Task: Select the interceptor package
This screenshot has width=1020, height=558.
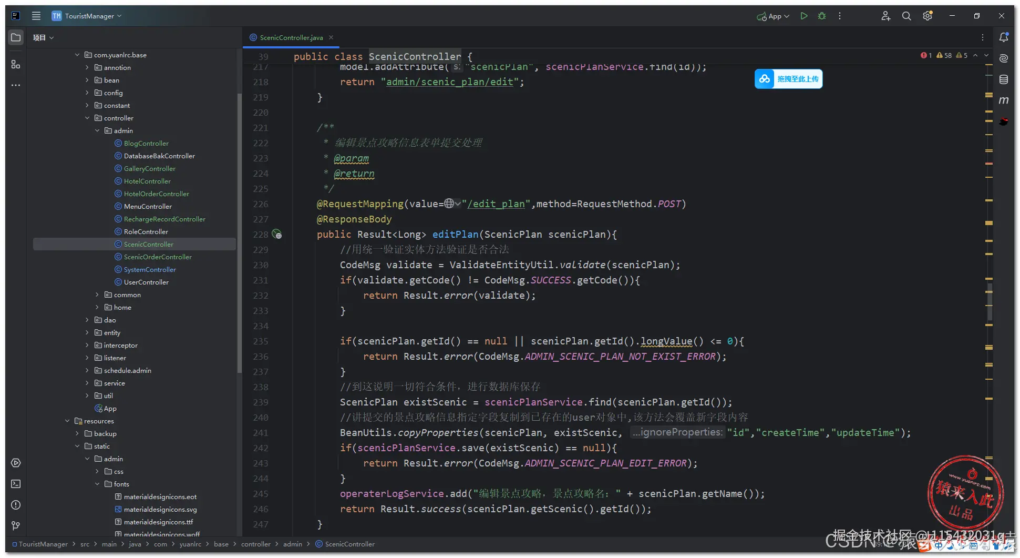Action: pos(120,345)
